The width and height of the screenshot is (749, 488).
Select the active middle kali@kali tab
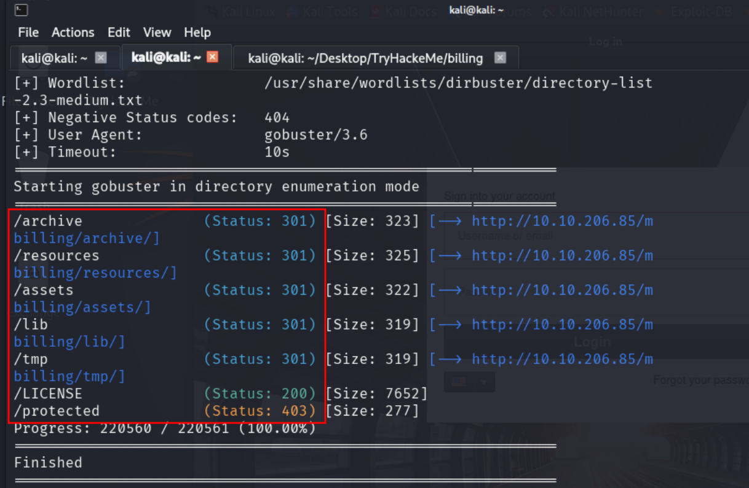166,57
